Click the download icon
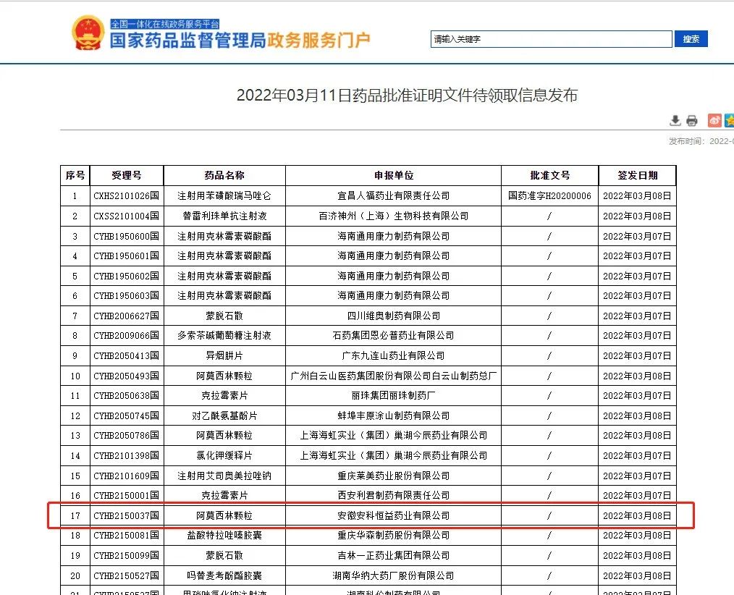 pos(675,120)
